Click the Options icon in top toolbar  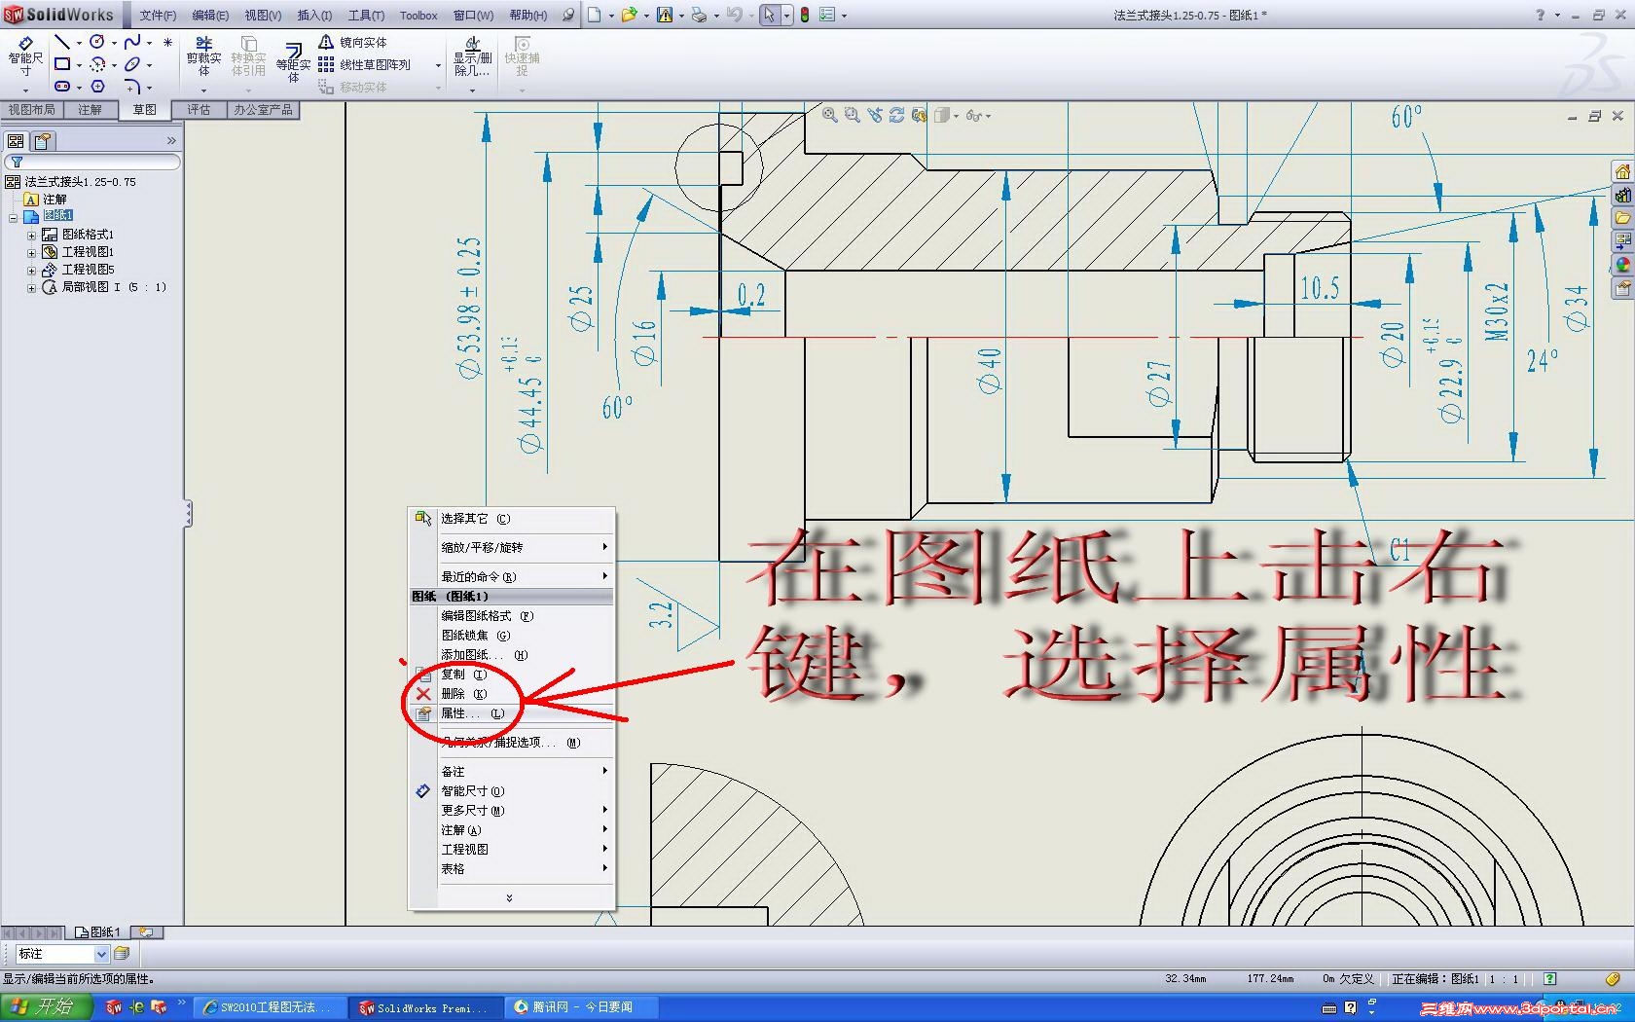click(827, 15)
